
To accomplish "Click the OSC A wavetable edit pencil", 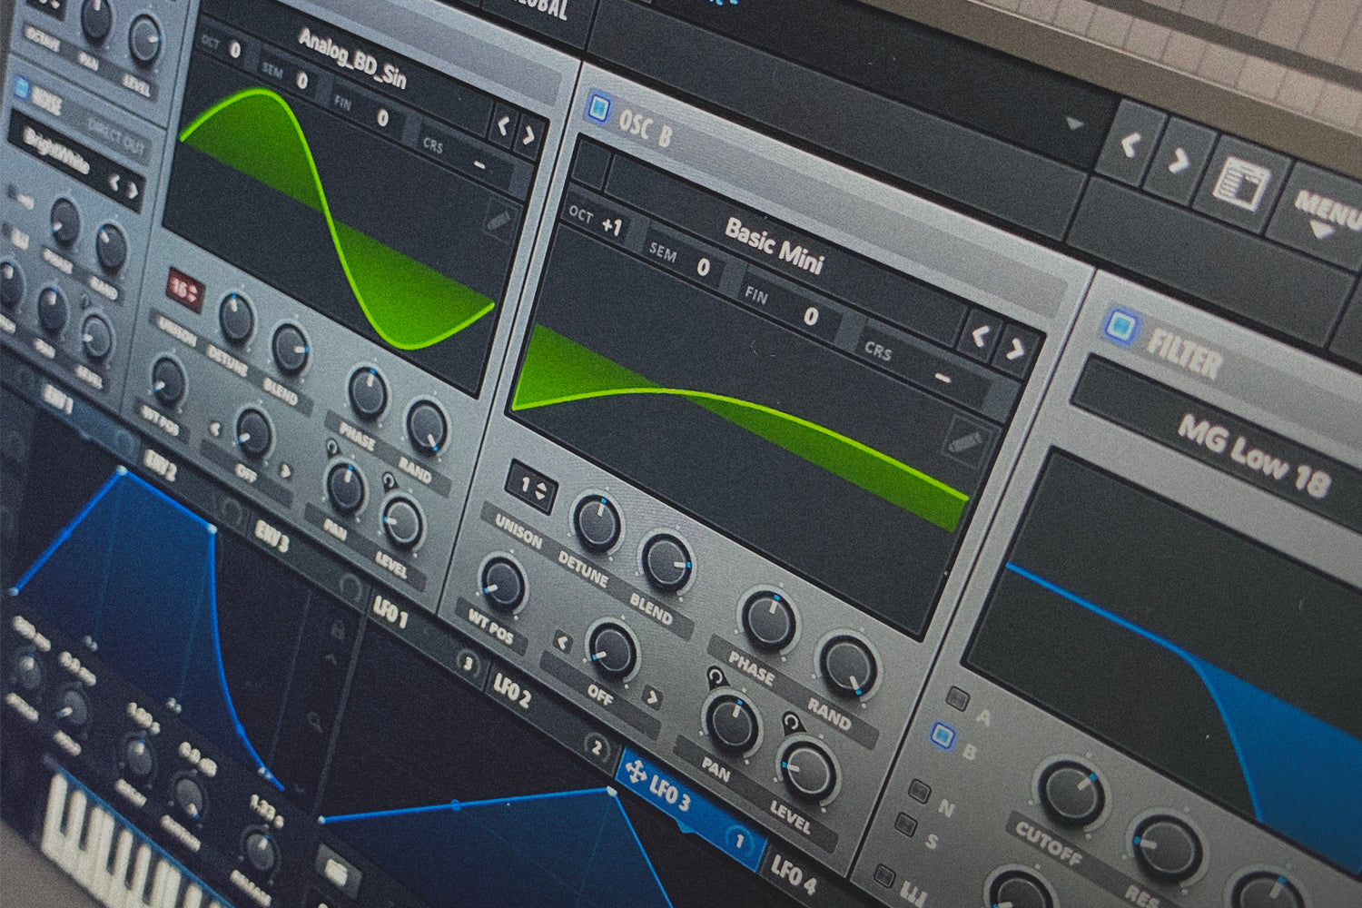I will [x=499, y=220].
